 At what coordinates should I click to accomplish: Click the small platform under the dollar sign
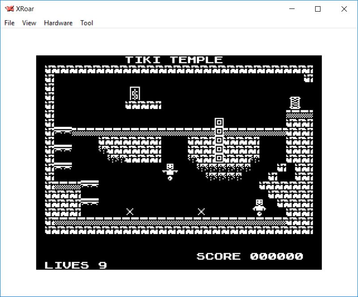point(143,105)
